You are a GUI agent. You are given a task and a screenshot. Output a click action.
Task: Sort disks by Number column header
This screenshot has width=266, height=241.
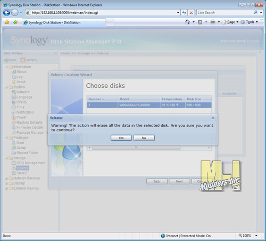[102, 99]
